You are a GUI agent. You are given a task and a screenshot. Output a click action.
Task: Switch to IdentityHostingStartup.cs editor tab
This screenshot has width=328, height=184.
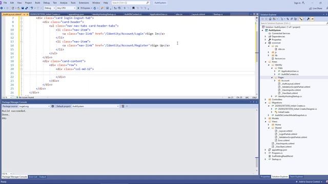(104, 14)
